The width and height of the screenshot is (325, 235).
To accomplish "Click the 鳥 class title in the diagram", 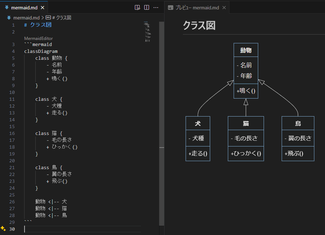I will tap(298, 123).
